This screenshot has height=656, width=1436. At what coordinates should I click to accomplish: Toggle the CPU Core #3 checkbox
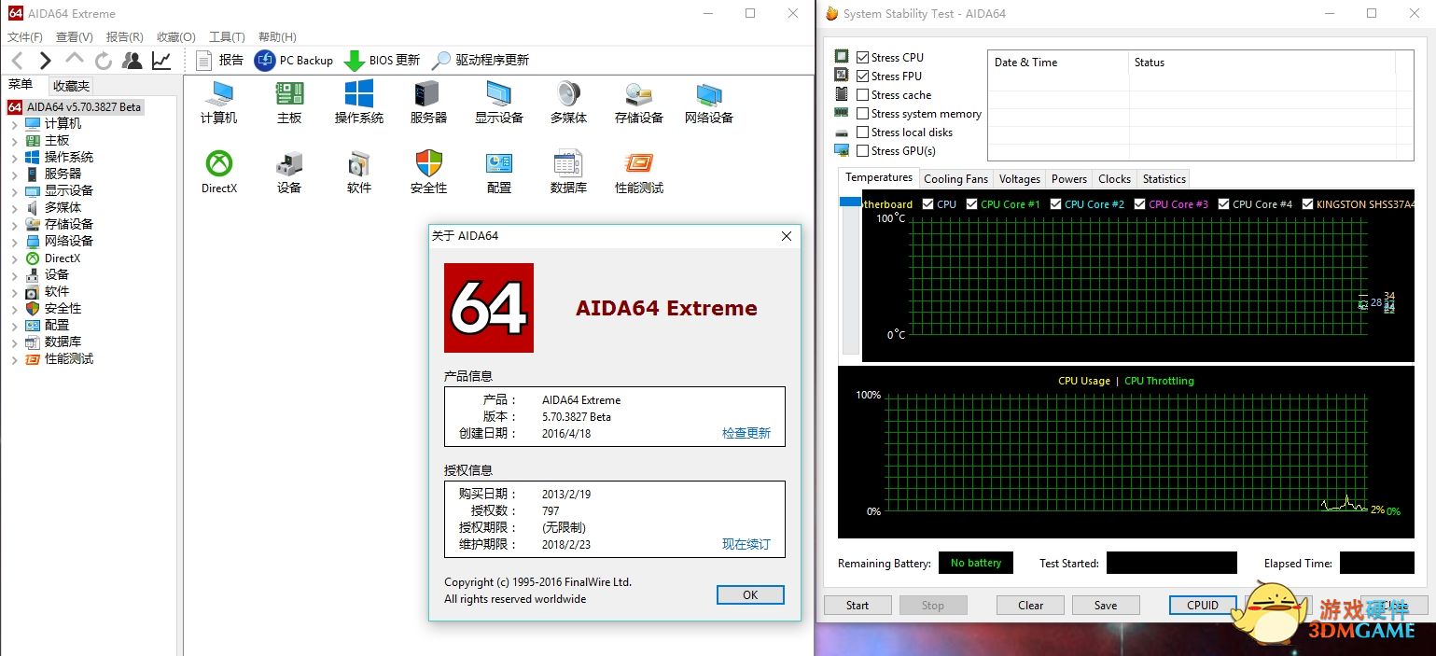[1139, 204]
